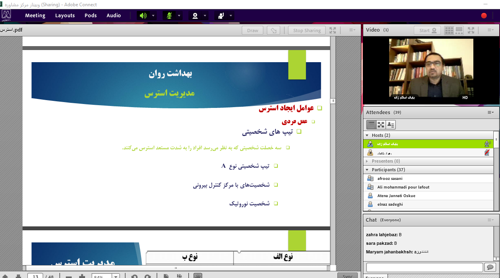This screenshot has height=278, width=500.
Task: Click the chat message input field
Action: click(x=424, y=267)
